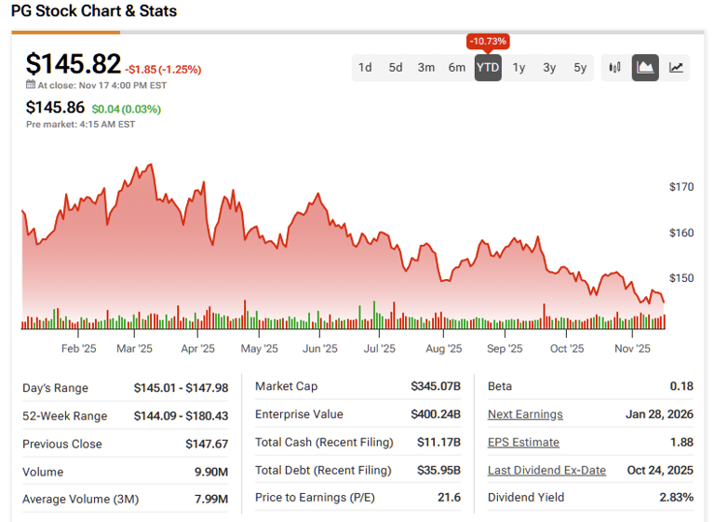Open the Next Earnings link
Screen dimensions: 715x522
coord(525,414)
